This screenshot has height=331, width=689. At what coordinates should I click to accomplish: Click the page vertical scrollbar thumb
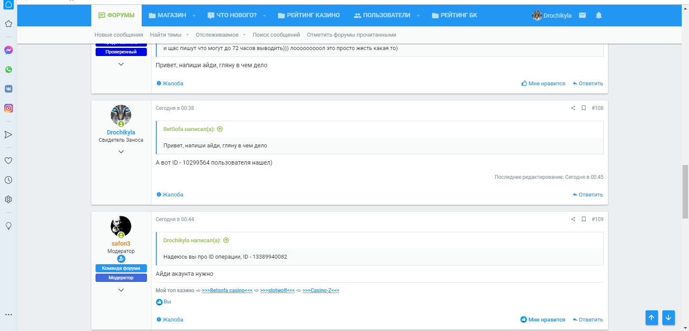(x=686, y=192)
